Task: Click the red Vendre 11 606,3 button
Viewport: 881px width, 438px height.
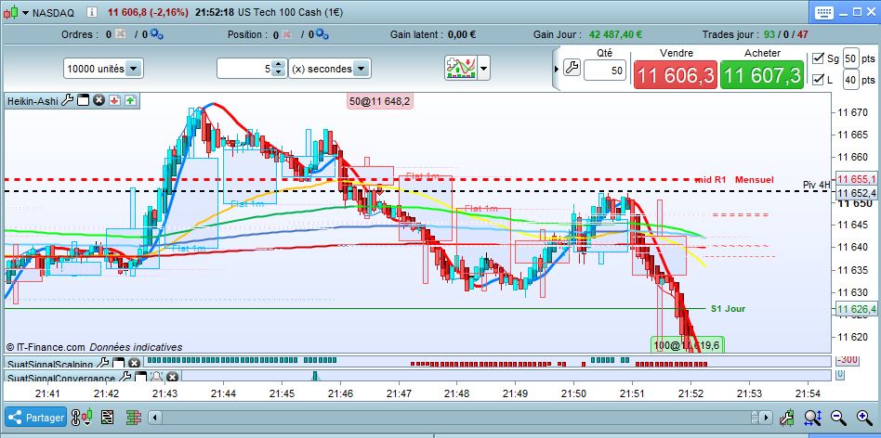Action: click(x=676, y=74)
